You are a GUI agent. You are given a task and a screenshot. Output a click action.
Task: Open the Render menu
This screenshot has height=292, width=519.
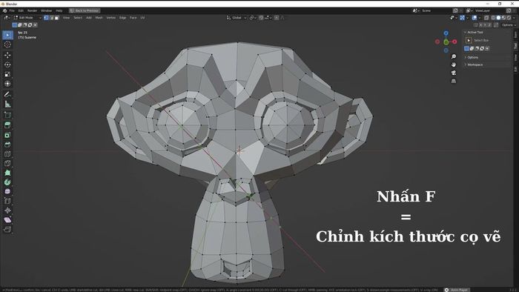pos(32,10)
